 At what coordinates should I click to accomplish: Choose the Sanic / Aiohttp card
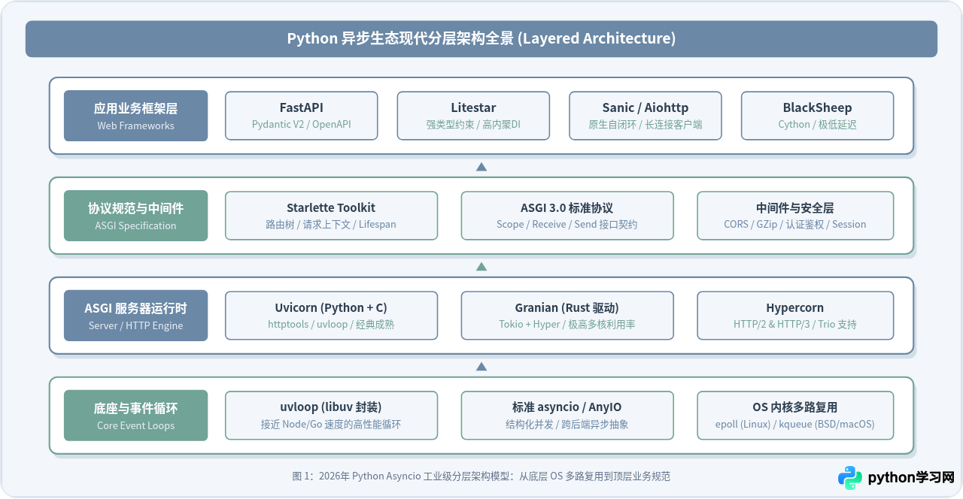pyautogui.click(x=646, y=116)
